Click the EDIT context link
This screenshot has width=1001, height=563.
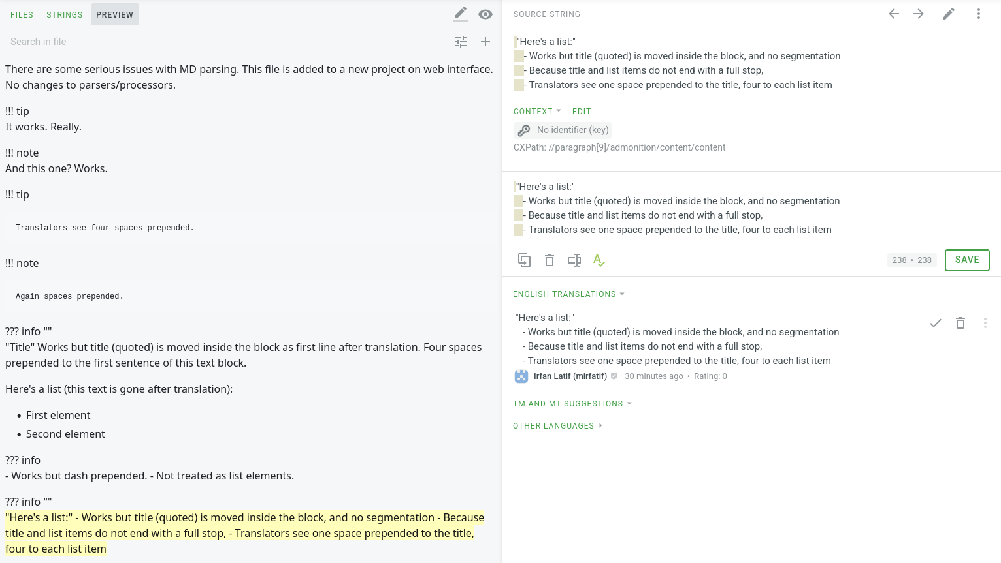[x=582, y=112]
